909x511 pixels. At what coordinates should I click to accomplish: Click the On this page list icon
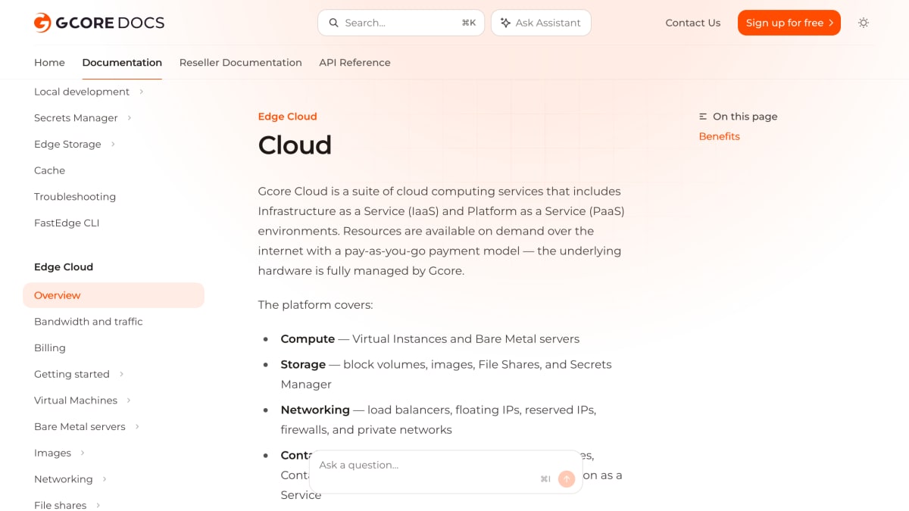[703, 117]
